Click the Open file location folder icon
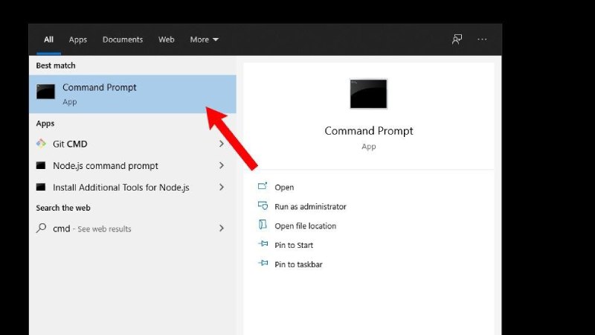Image resolution: width=595 pixels, height=335 pixels. click(263, 226)
